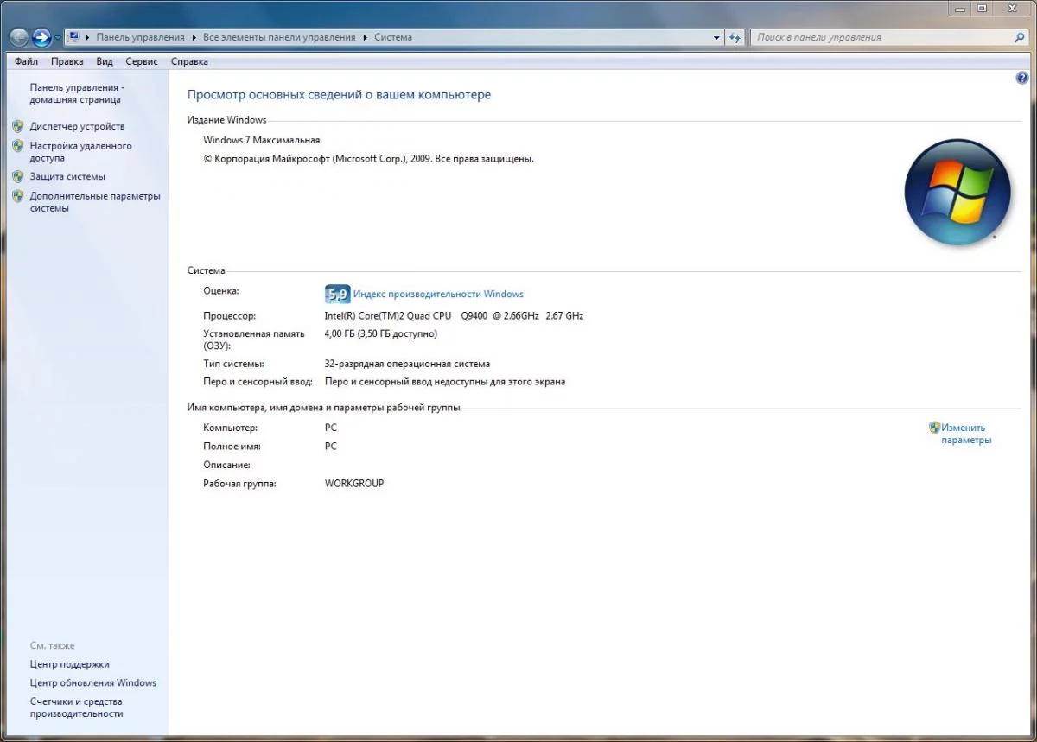Open the 'Файл' menu

click(x=26, y=61)
